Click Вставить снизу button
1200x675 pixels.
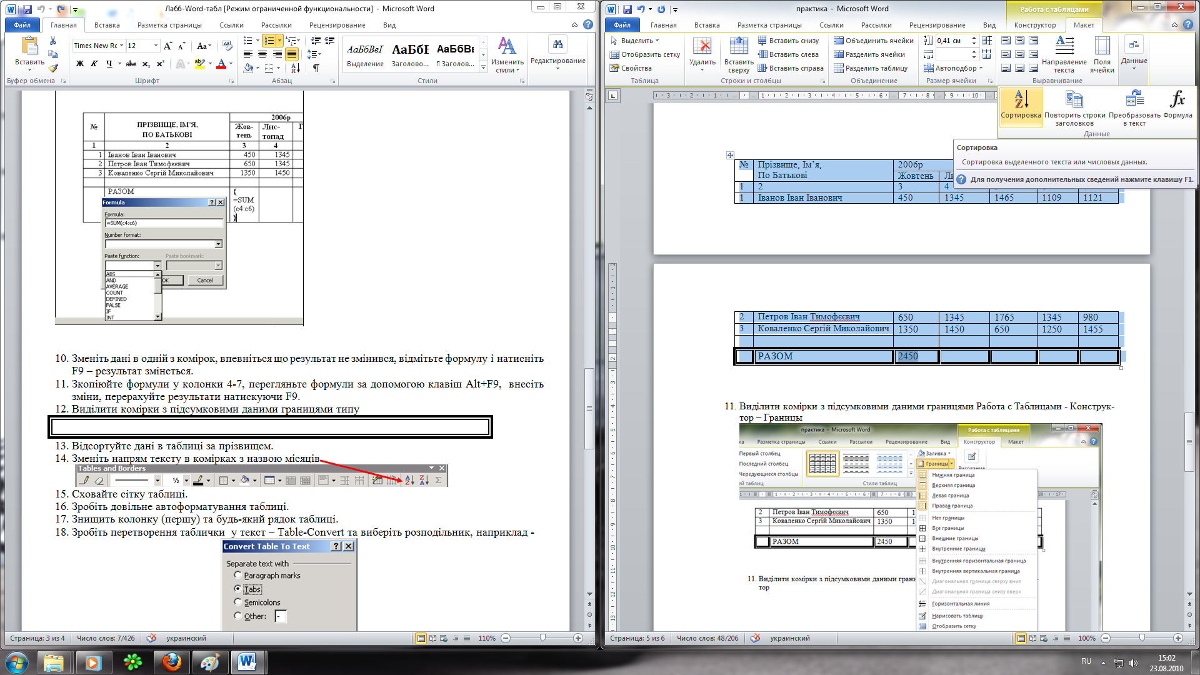tap(788, 41)
